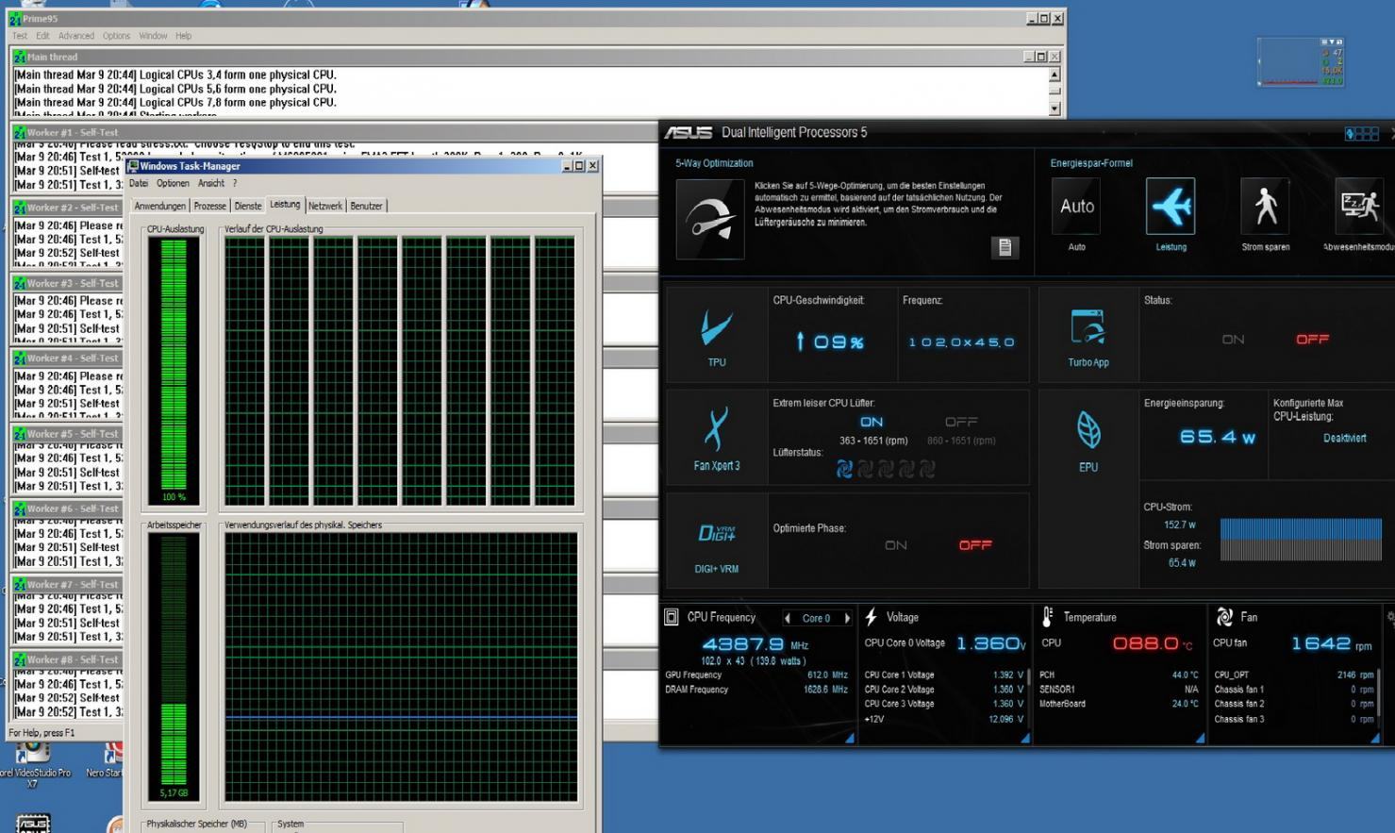Select the Abwesenheitsmodus sleep icon
The image size is (1395, 833).
[1359, 207]
